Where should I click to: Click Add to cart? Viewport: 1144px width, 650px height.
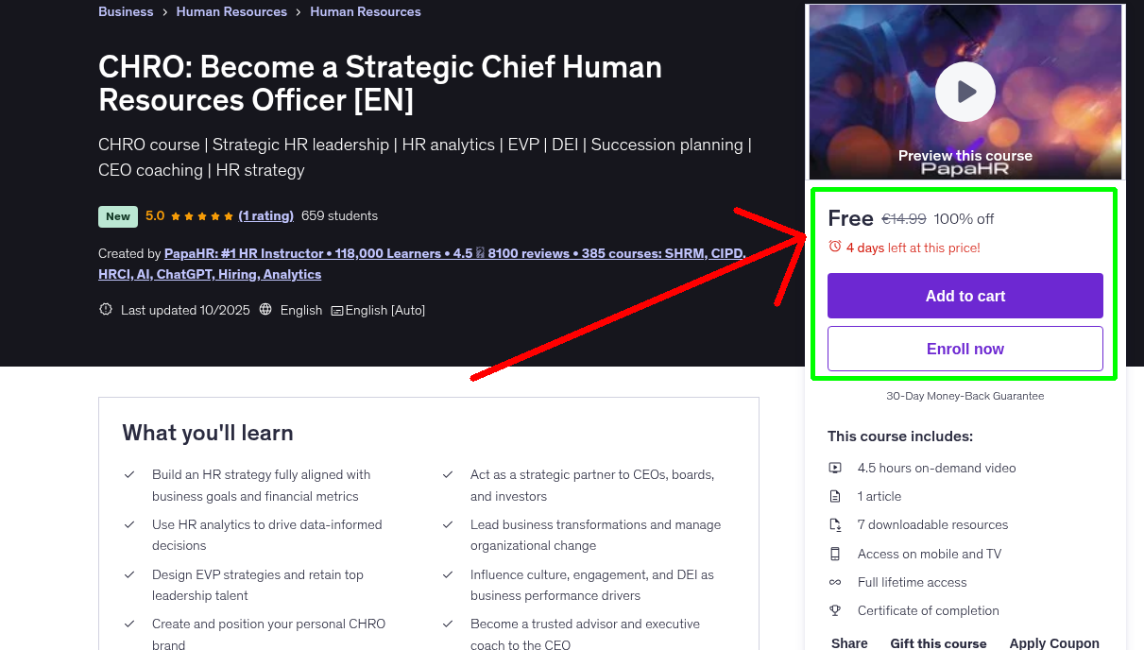click(x=965, y=295)
